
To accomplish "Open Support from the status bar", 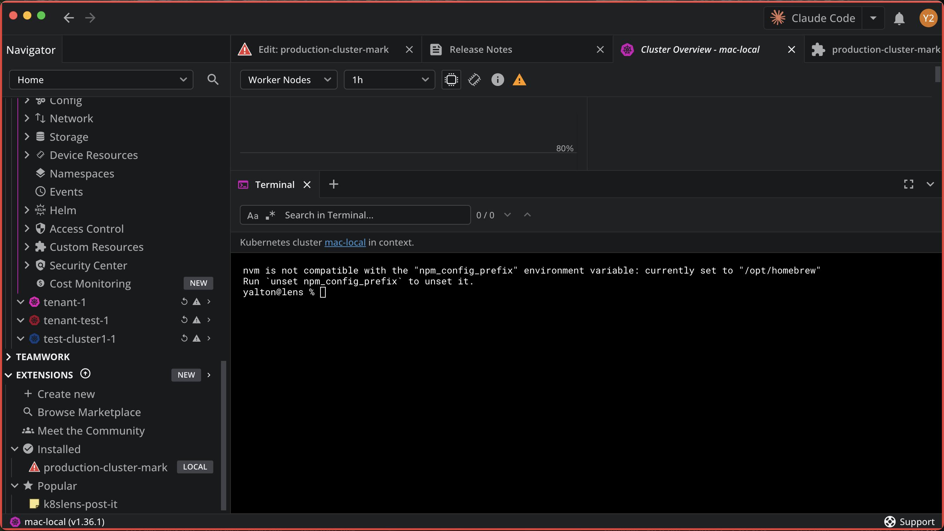I will (909, 522).
